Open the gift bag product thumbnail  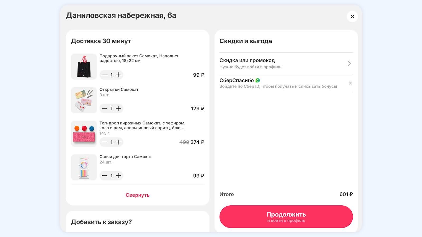point(84,67)
